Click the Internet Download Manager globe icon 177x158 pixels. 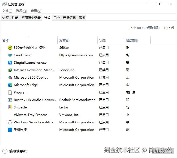10,70
